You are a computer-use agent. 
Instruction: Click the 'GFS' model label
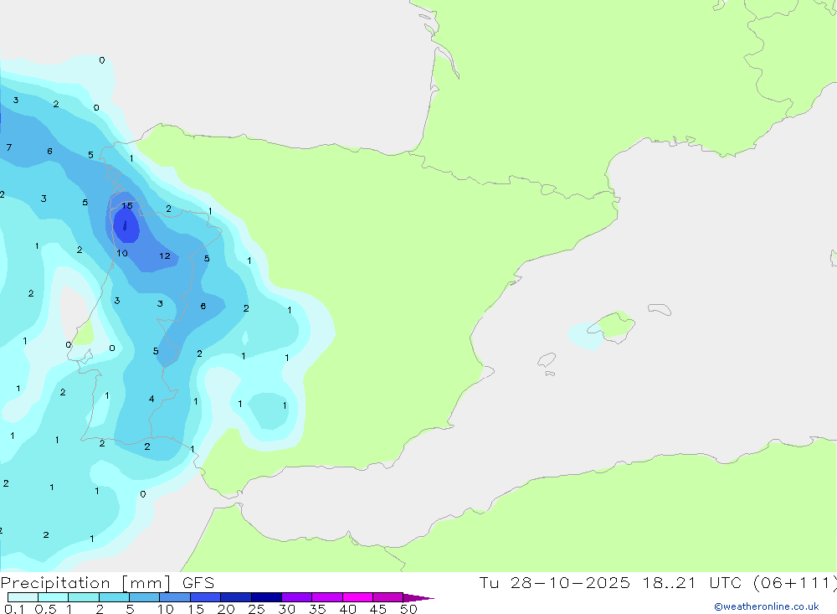198,583
